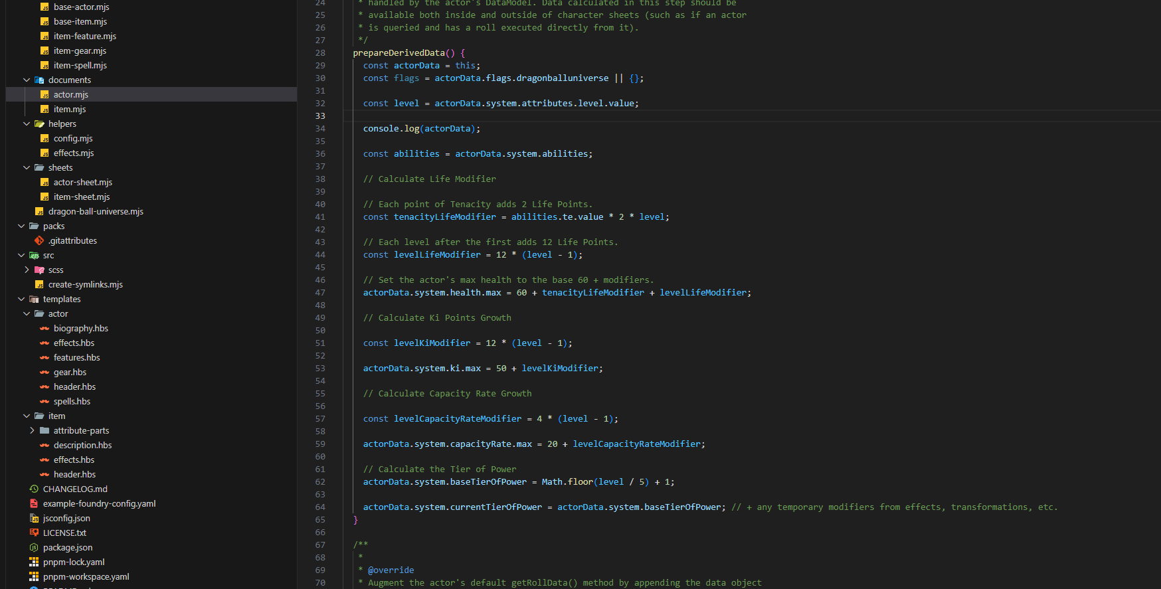
Task: Click the icon beside pnpm-workspace.yaml
Action: point(34,576)
